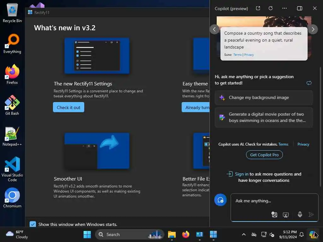The width and height of the screenshot is (323, 242).
Task: Click the taskbar Search box
Action: (x=130, y=234)
